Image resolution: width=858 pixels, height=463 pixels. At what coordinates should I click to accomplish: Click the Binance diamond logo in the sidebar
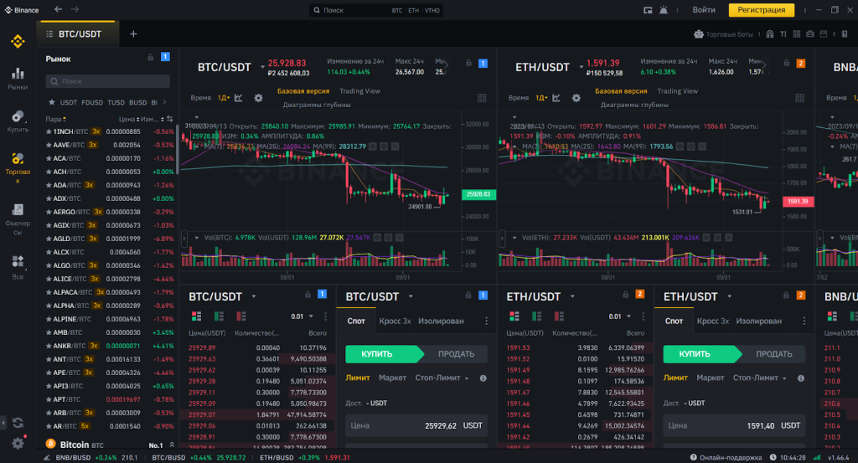(18, 42)
